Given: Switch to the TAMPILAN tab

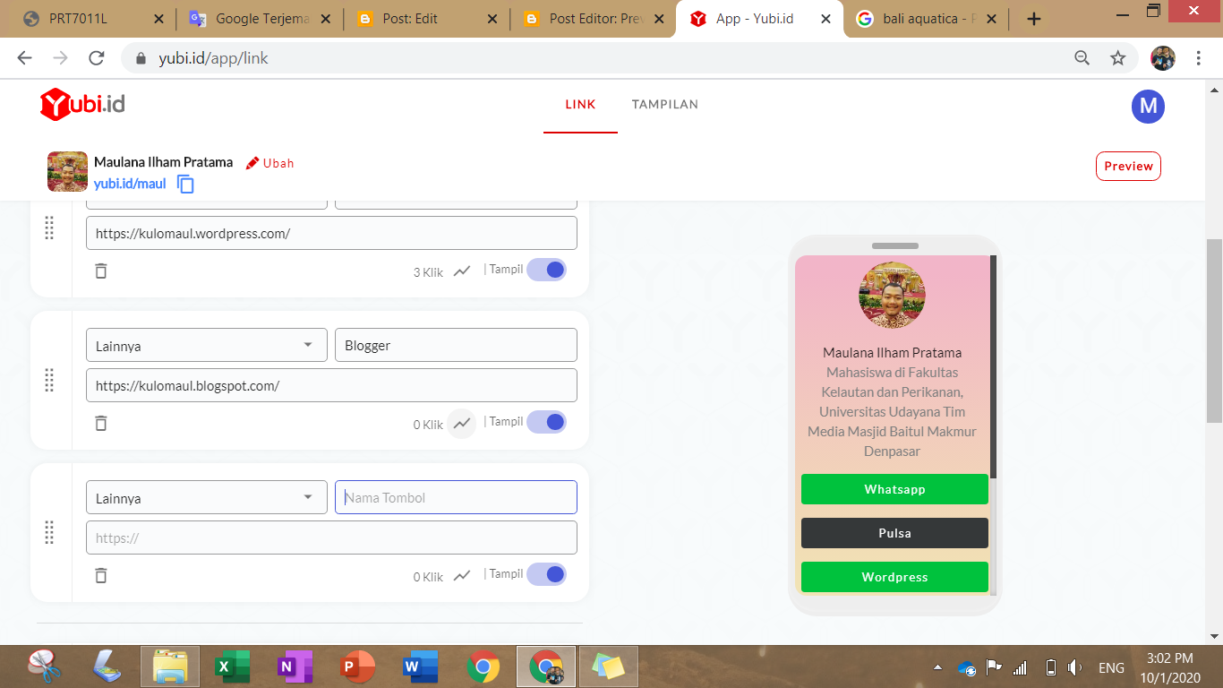Looking at the screenshot, I should [x=665, y=105].
